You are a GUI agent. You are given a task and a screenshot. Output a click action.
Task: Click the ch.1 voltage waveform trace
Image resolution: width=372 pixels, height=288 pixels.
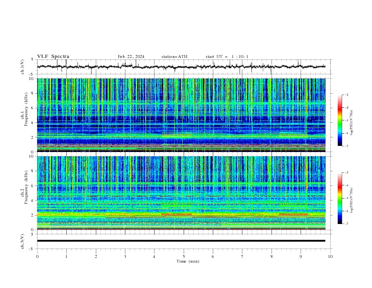point(181,67)
